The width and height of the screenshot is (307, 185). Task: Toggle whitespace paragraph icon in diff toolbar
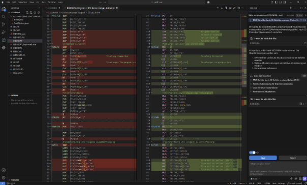click(226, 8)
